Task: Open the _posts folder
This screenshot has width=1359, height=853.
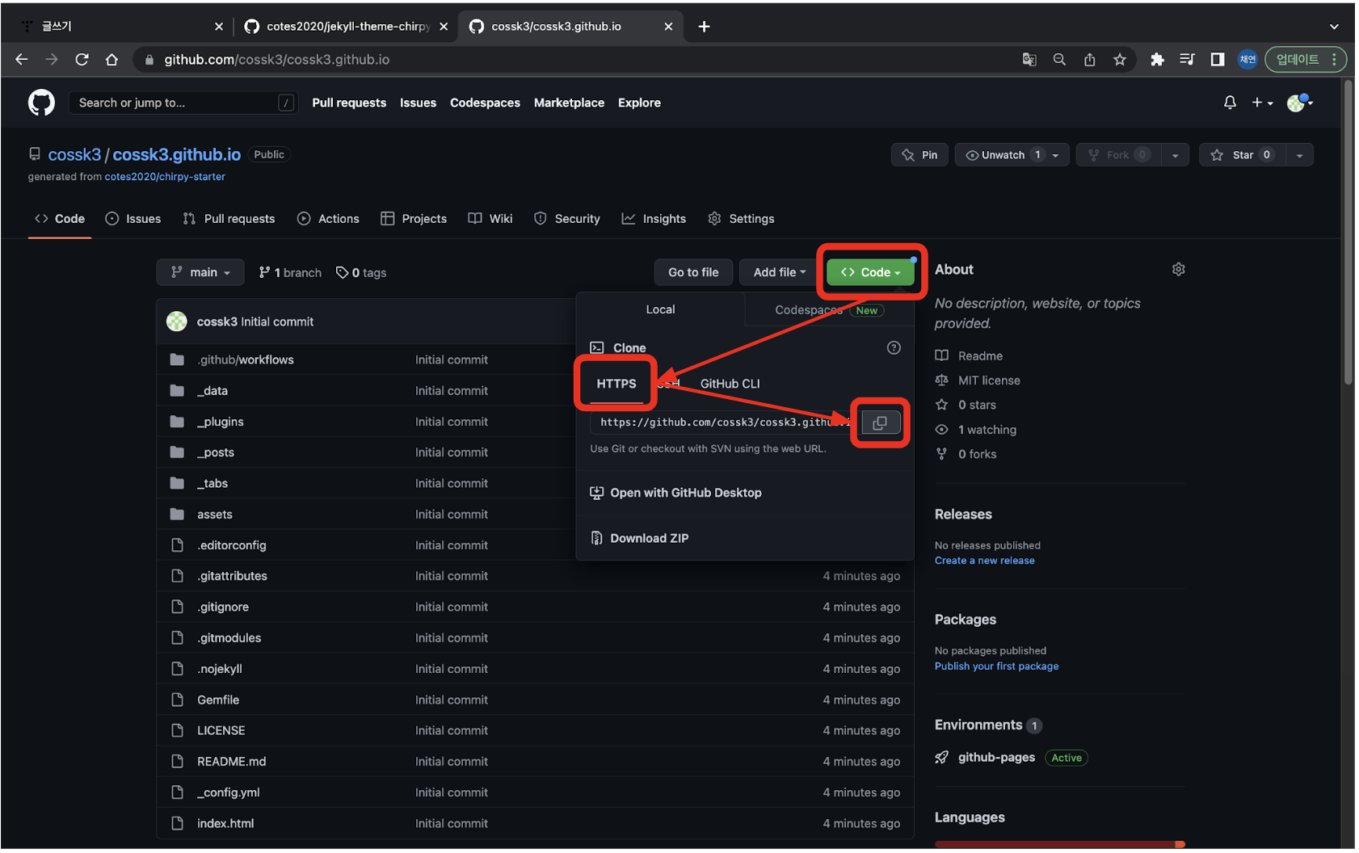Action: click(x=216, y=452)
